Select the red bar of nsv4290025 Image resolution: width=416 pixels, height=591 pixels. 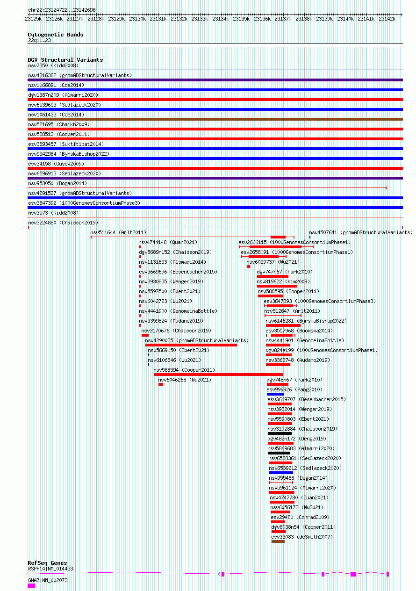click(191, 345)
